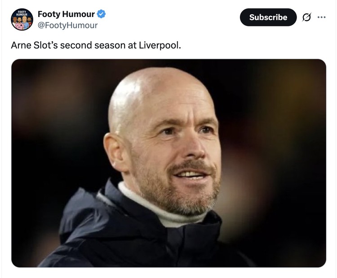Enlarge the tweet image to full view
This screenshot has height=278, width=337.
point(168,163)
